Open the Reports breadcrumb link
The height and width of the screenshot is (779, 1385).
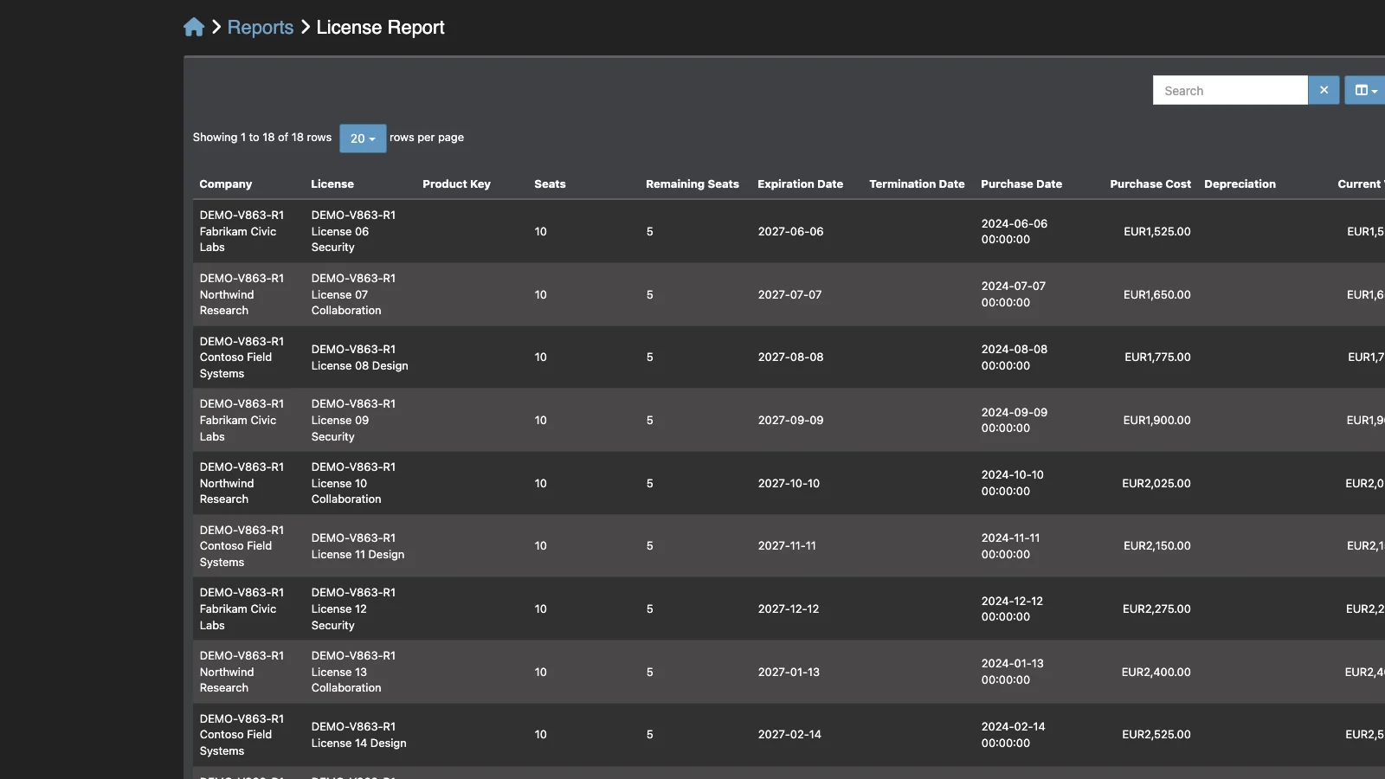(x=261, y=28)
